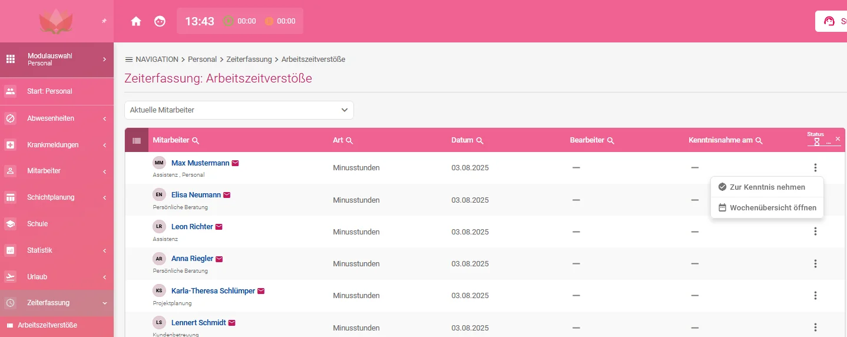The height and width of the screenshot is (337, 847).
Task: Click the Schichtplanung sidebar icon
Action: (10, 197)
